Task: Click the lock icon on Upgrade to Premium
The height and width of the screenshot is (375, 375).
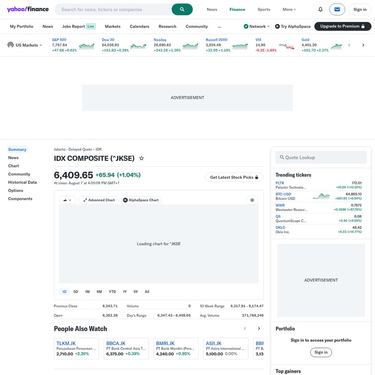Action: [x=363, y=26]
